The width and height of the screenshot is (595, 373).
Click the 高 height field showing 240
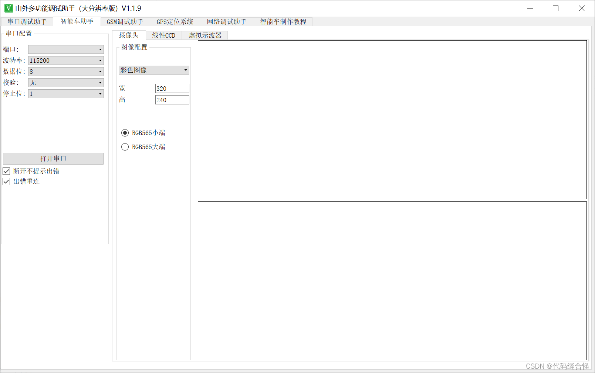pyautogui.click(x=172, y=100)
